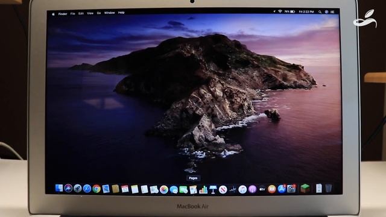
Task: Open Keynote podium icon in Dock
Action: (213, 190)
